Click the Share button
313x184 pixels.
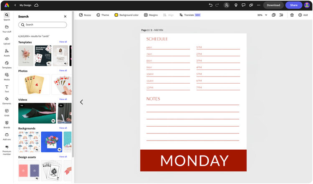point(294,5)
